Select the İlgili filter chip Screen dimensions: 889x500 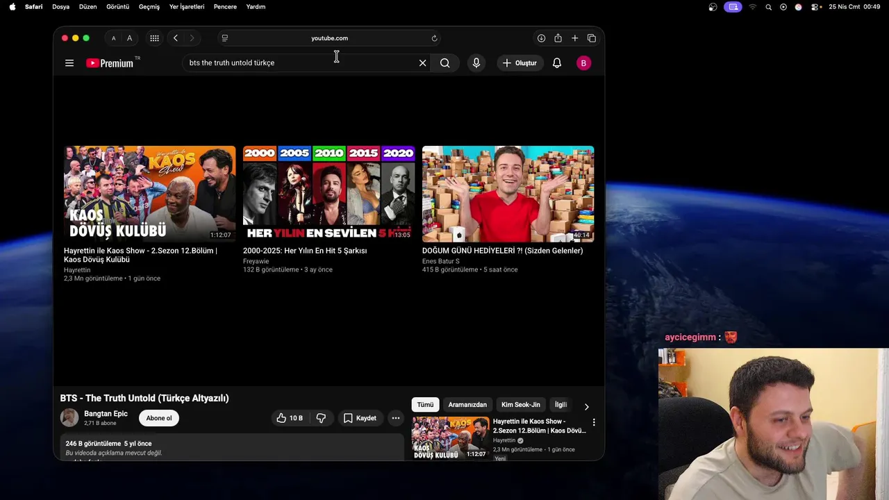(x=560, y=405)
